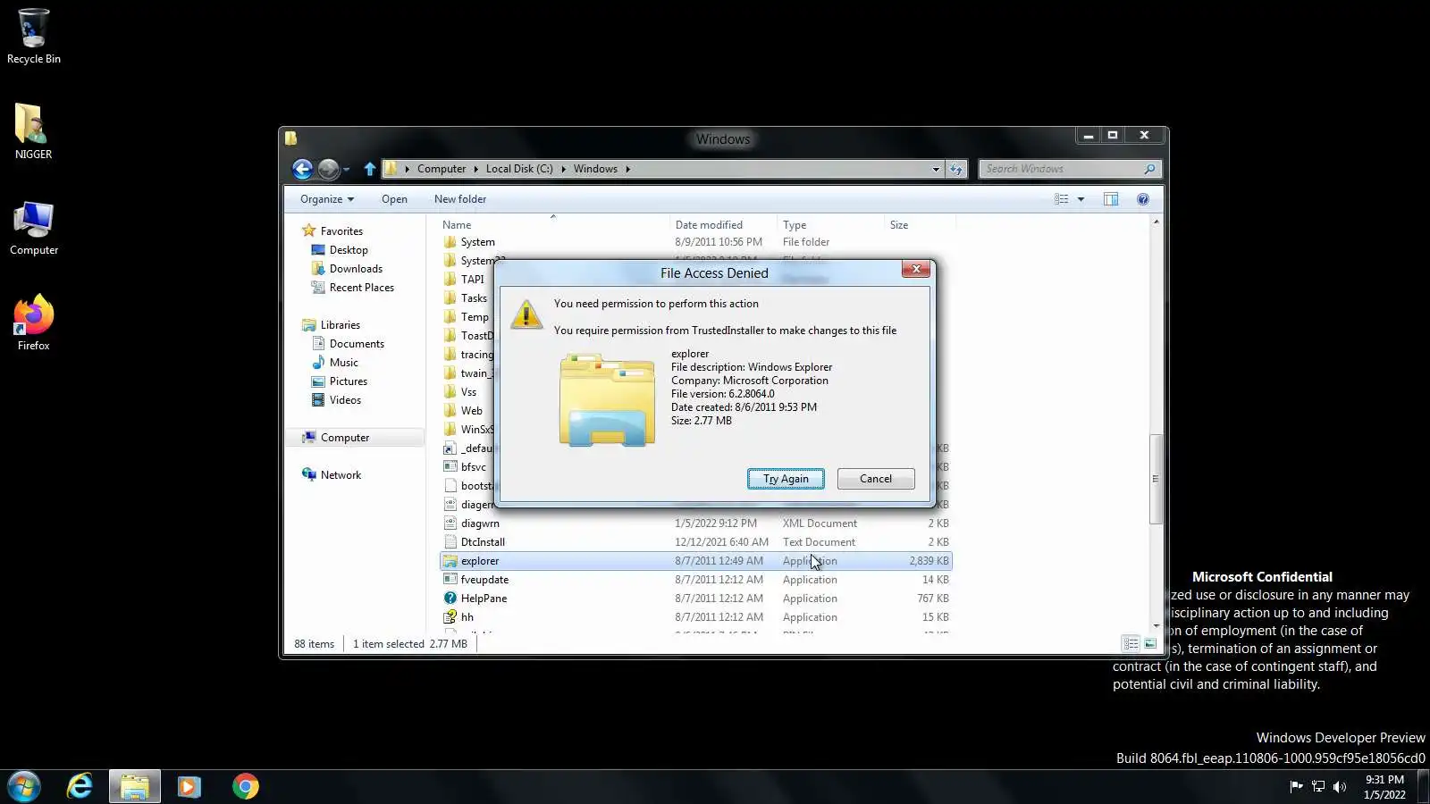This screenshot has height=804, width=1430.
Task: Go back in the Windows explorer window
Action: [x=302, y=169]
